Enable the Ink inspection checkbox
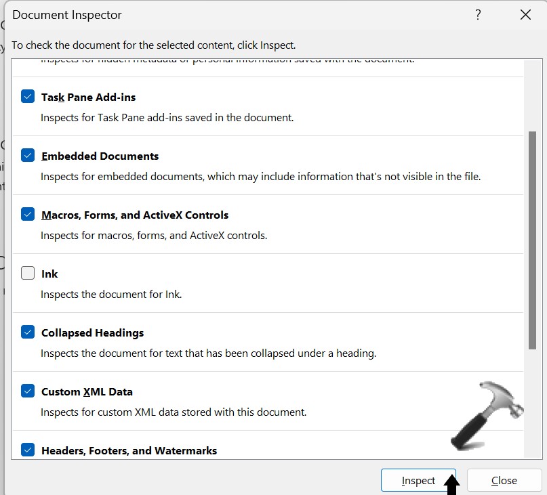547x495 pixels. pyautogui.click(x=28, y=274)
